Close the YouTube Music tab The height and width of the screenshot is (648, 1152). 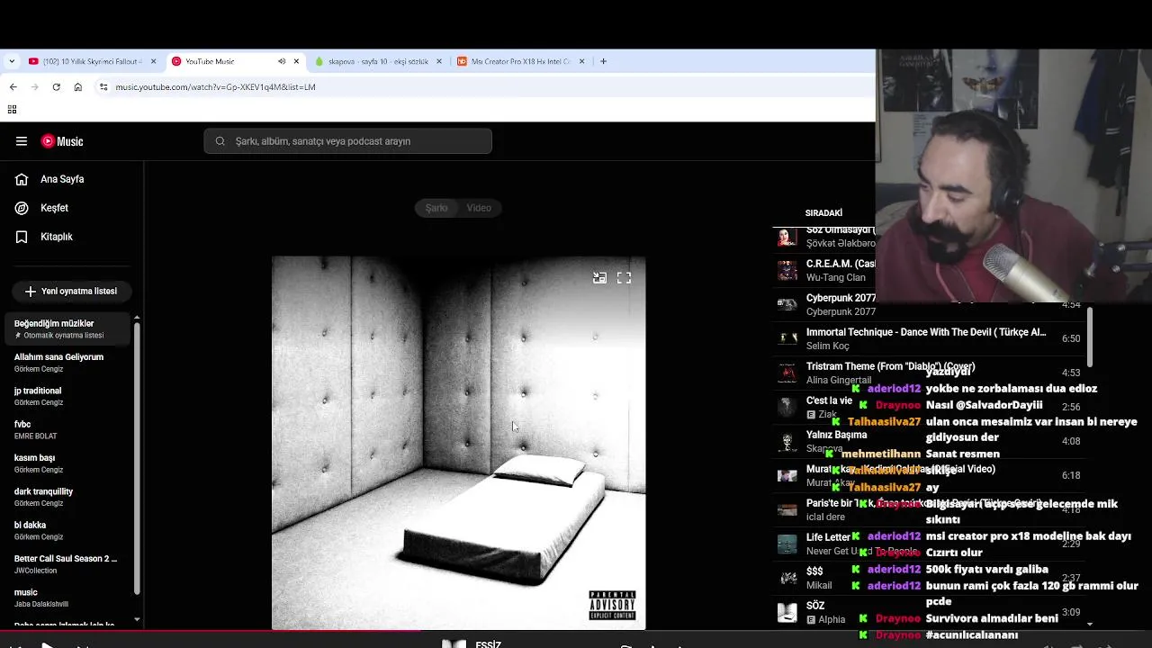296,61
